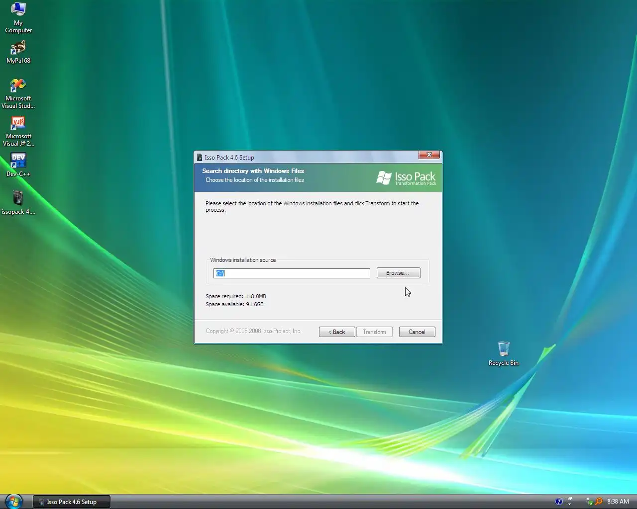Image resolution: width=637 pixels, height=509 pixels.
Task: Click the Browse... button
Action: 398,273
